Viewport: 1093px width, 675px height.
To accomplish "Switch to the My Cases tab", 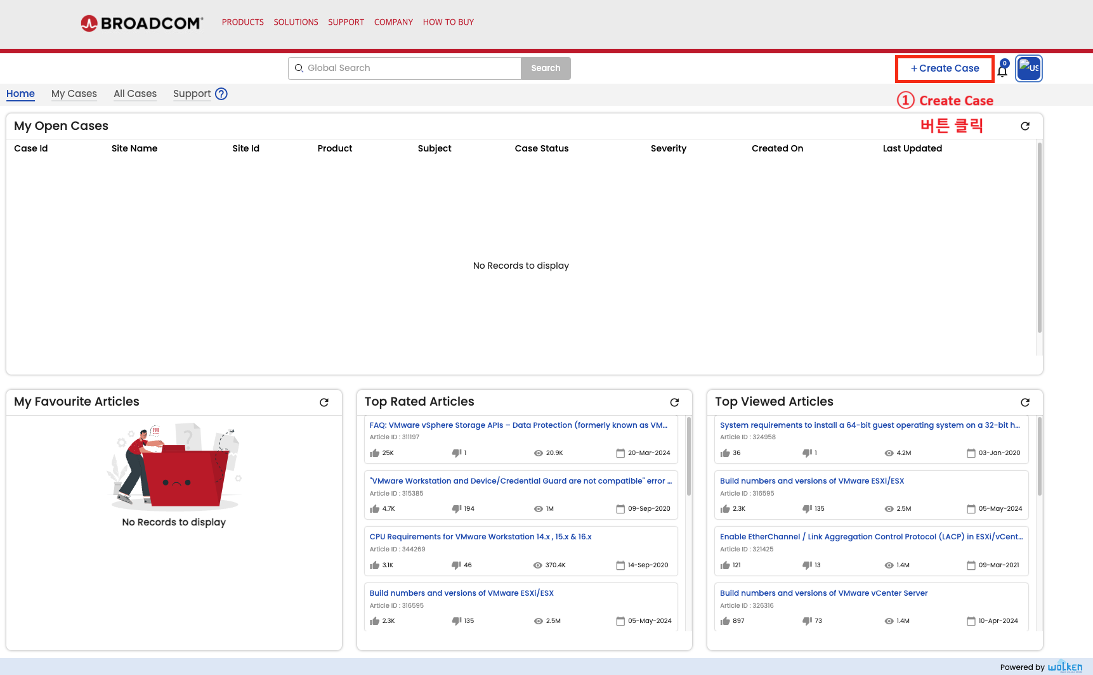I will [74, 94].
